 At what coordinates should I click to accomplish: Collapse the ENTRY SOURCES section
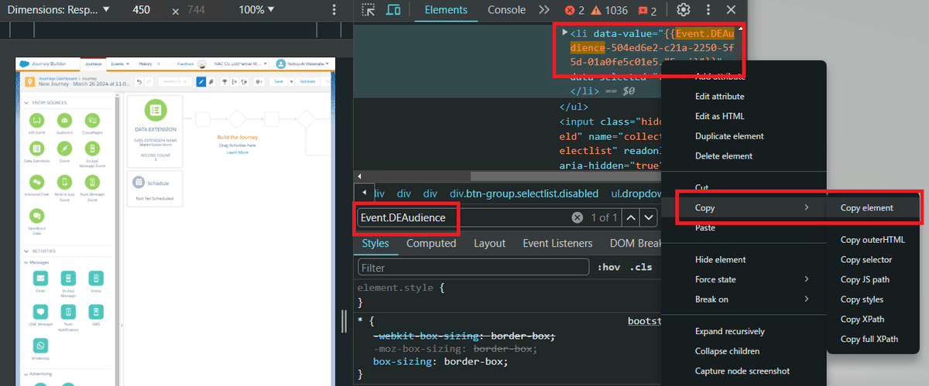26,103
